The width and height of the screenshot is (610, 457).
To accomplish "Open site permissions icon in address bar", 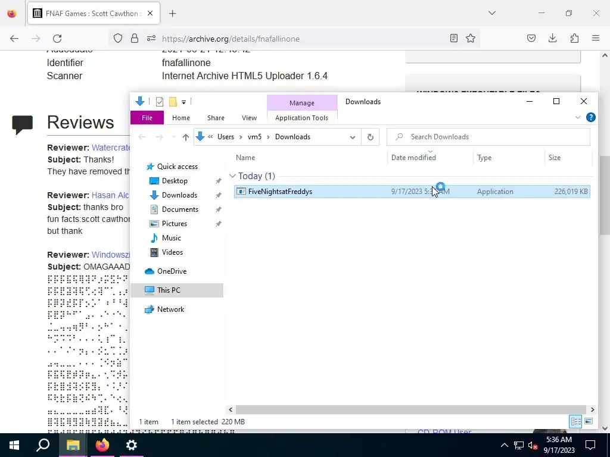I will point(151,38).
